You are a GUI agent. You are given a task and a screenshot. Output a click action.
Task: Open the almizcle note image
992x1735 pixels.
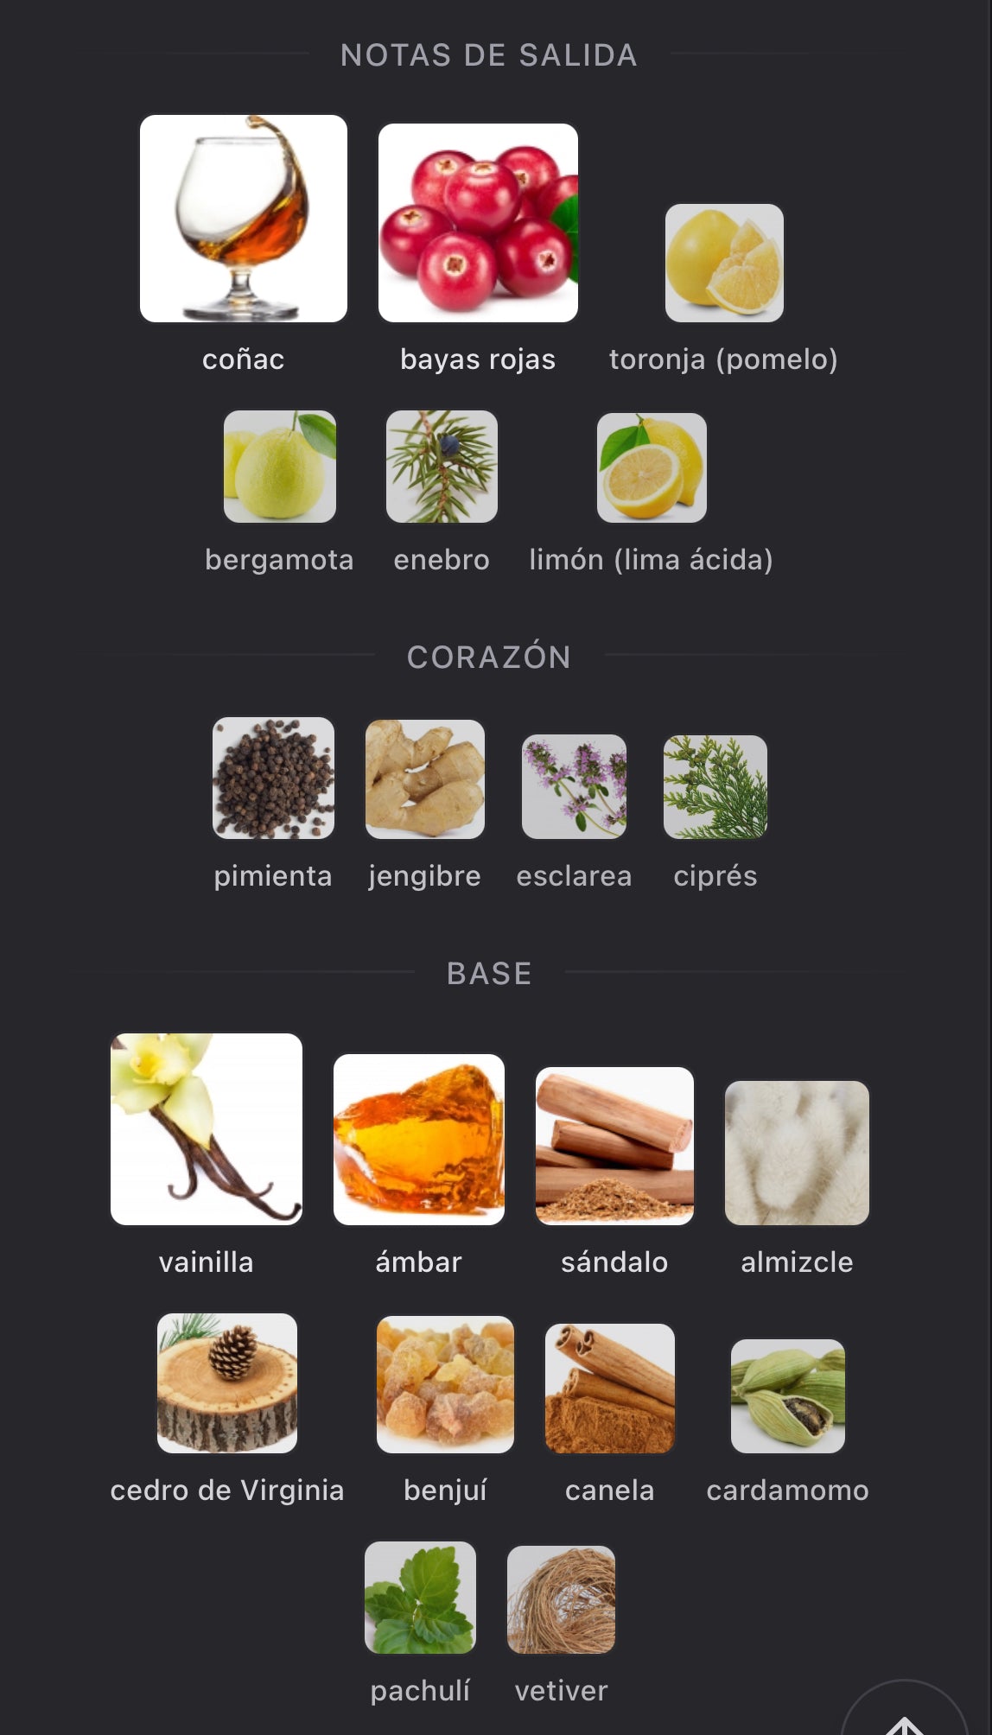click(797, 1153)
